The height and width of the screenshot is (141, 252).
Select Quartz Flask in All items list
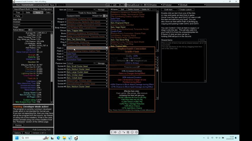point(117,31)
